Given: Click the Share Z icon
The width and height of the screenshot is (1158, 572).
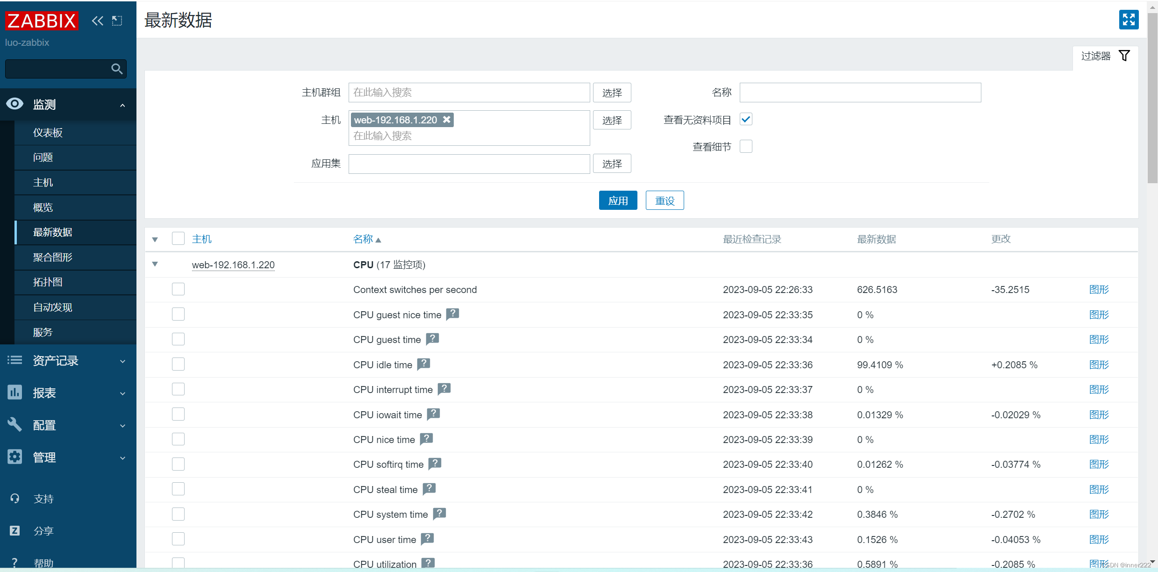Looking at the screenshot, I should [x=15, y=530].
